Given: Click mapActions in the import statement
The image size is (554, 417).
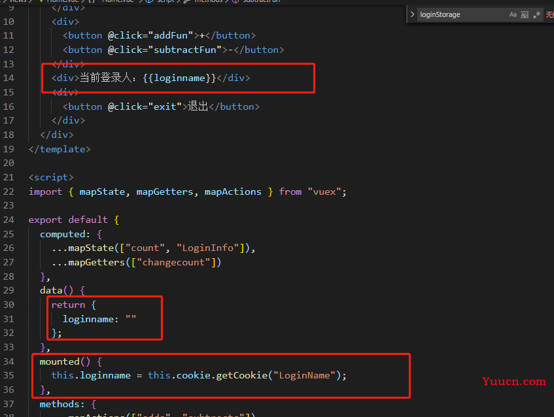Looking at the screenshot, I should (233, 192).
